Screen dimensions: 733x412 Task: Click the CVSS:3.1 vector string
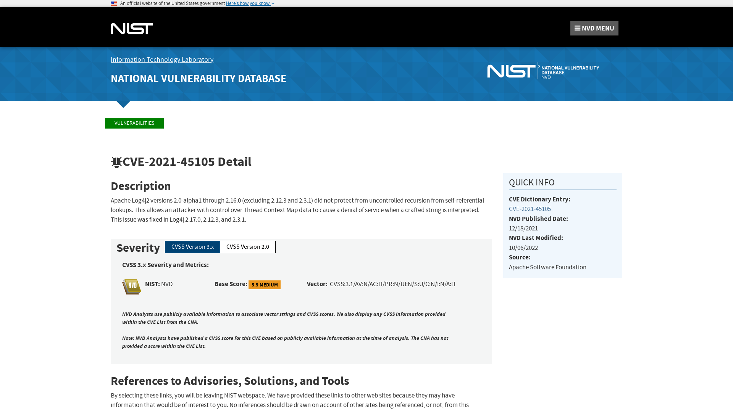point(392,284)
